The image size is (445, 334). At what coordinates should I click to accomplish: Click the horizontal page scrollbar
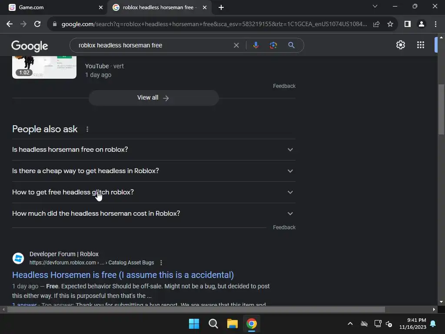pyautogui.click(x=196, y=309)
